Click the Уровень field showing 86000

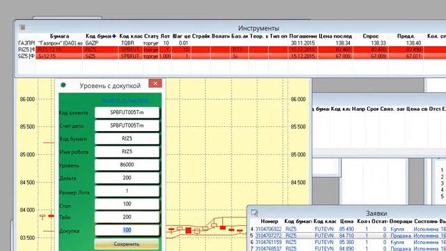(x=127, y=165)
